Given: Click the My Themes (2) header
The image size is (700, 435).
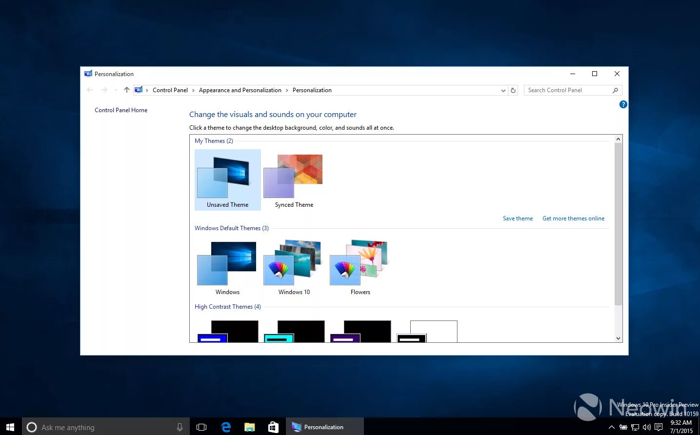Looking at the screenshot, I should [214, 141].
